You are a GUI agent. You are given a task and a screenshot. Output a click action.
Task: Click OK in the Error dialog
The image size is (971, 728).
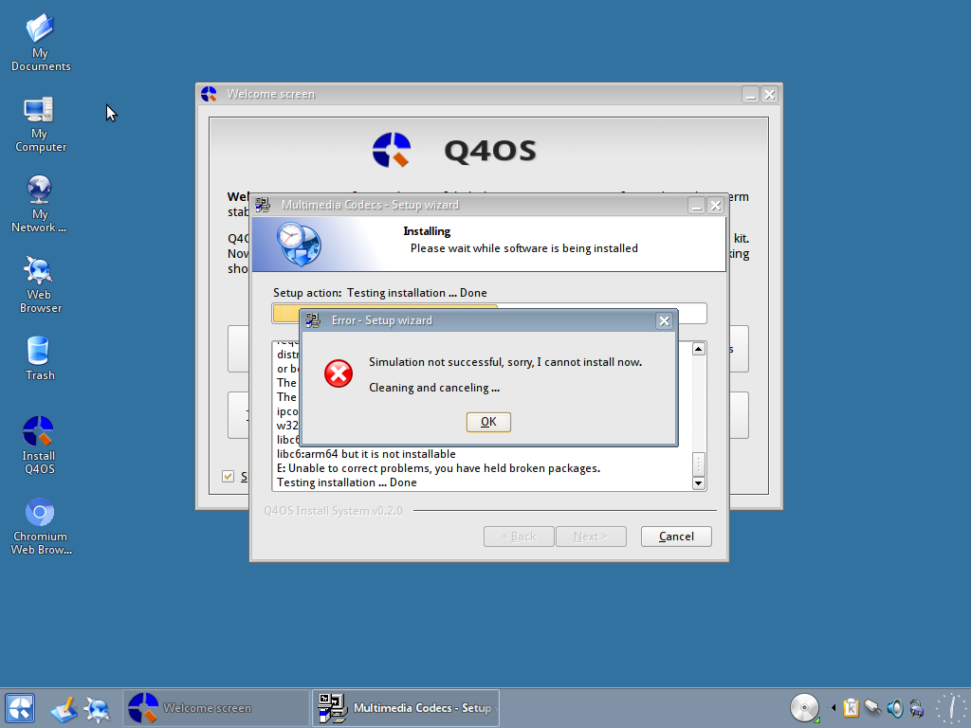click(488, 422)
